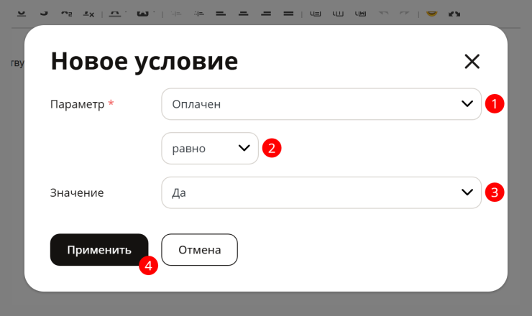Open the равно comparison operator dropdown

[210, 148]
